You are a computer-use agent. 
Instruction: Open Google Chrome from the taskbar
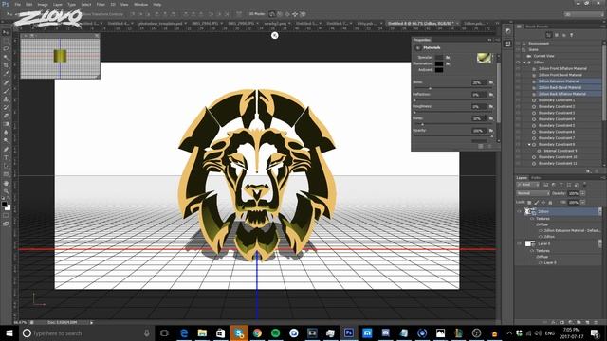click(x=257, y=332)
